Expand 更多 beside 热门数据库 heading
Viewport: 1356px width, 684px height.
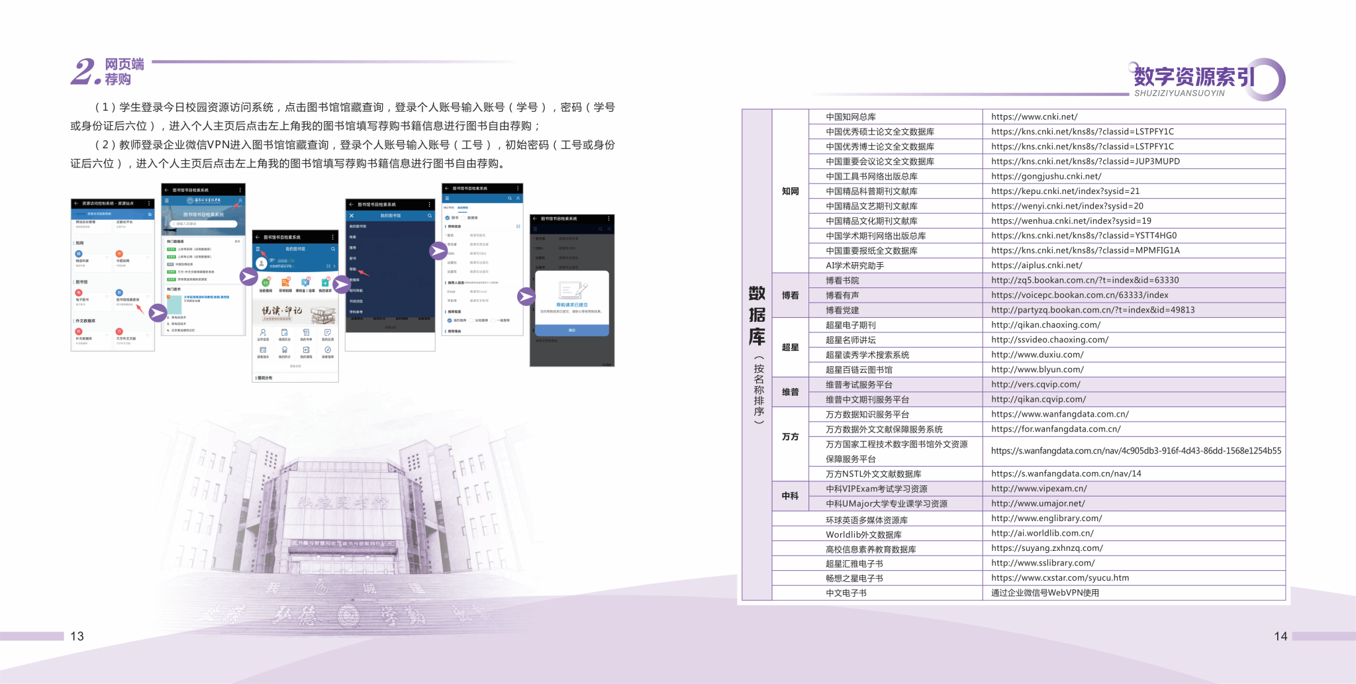pyautogui.click(x=238, y=242)
